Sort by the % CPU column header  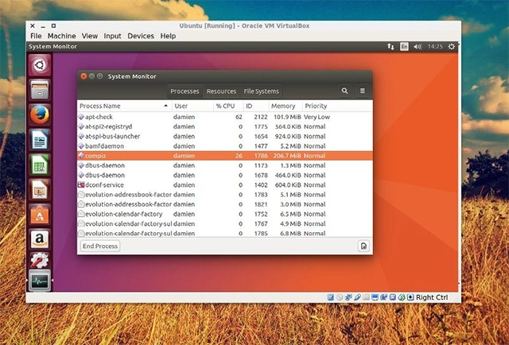[228, 106]
